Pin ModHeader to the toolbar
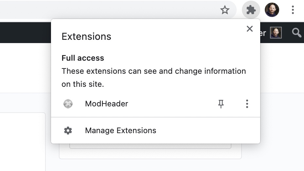The height and width of the screenshot is (171, 304). [221, 104]
